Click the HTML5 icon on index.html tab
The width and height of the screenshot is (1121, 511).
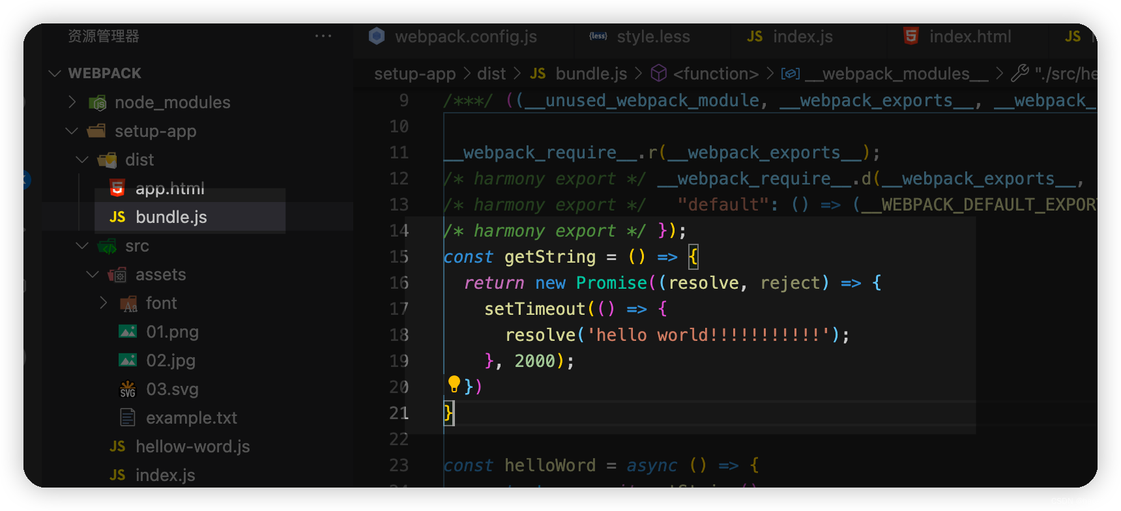pos(911,36)
